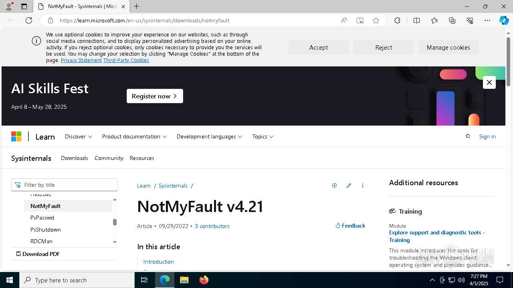Open the Learn home link

click(45, 137)
